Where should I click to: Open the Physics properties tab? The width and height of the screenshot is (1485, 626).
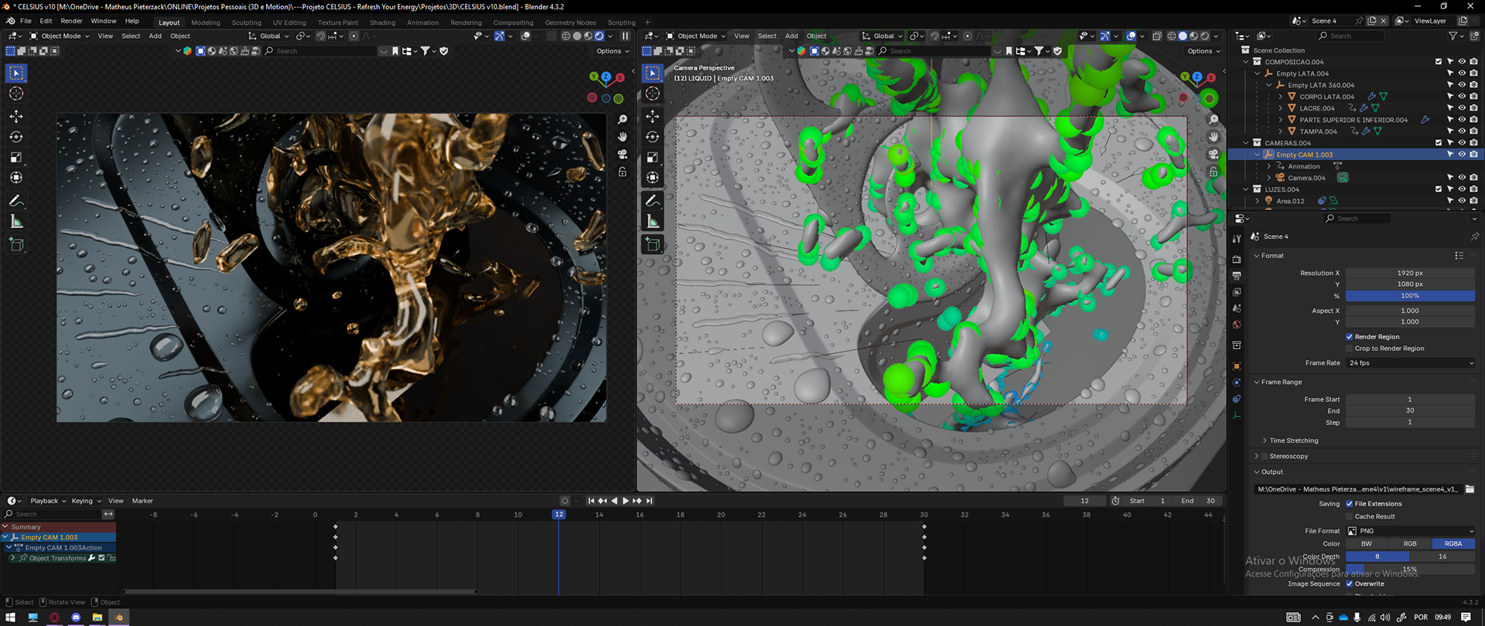pos(1237,383)
